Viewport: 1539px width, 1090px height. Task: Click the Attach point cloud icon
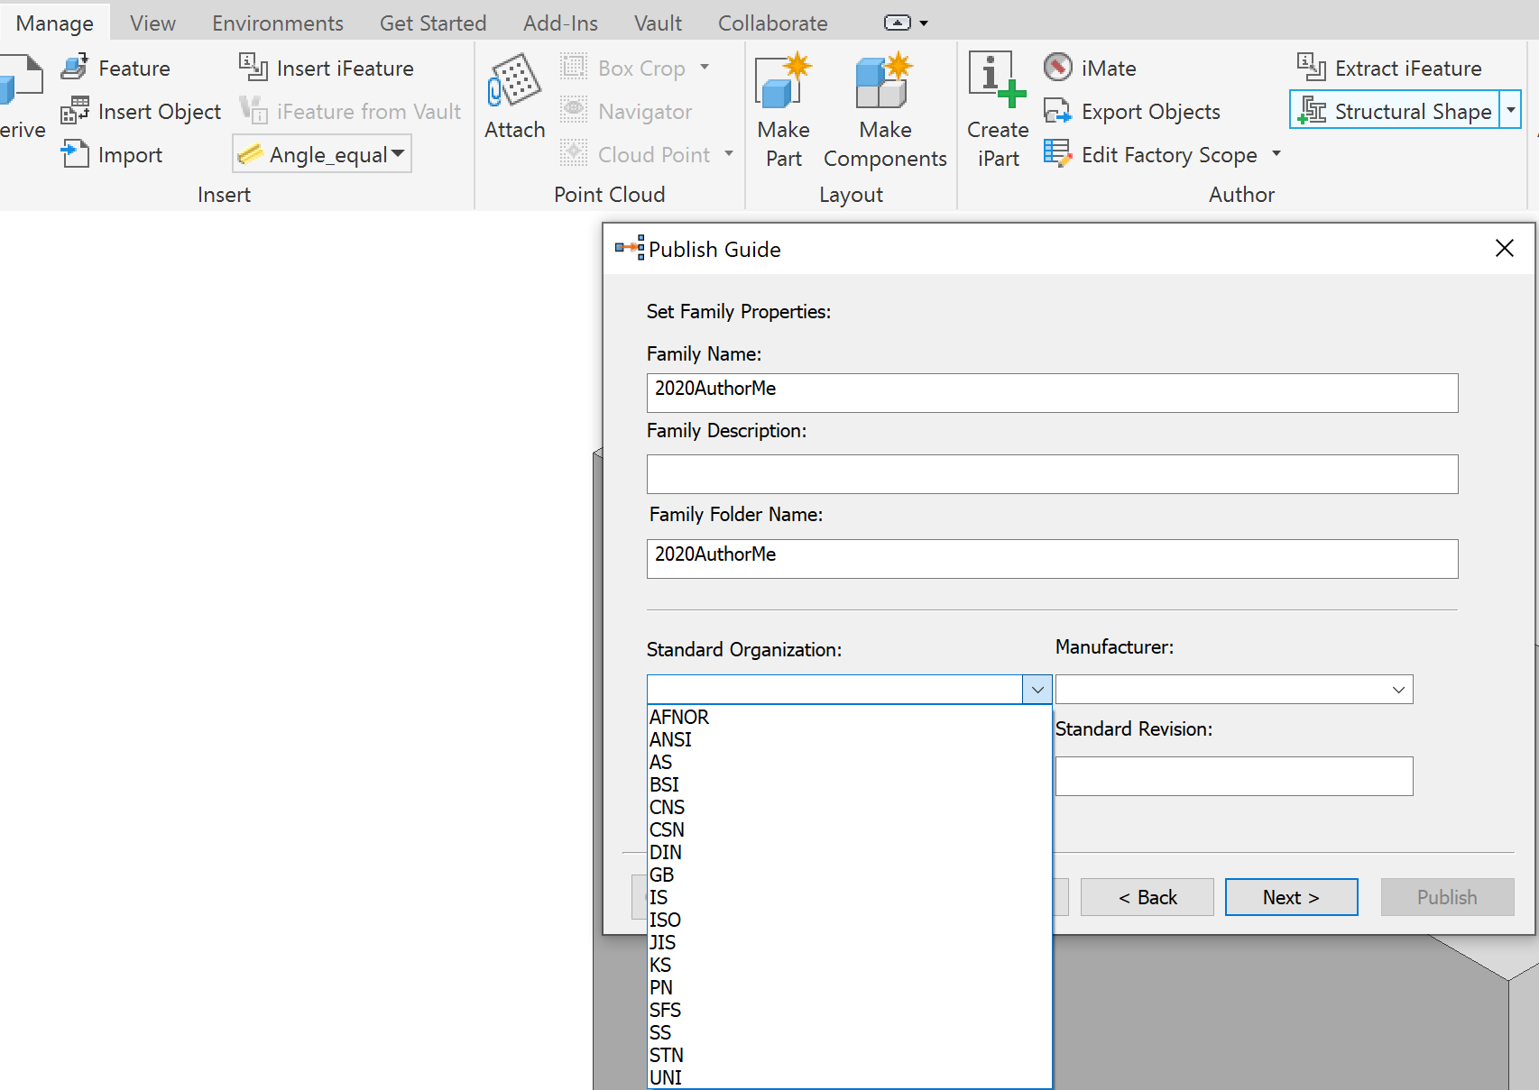(x=514, y=79)
